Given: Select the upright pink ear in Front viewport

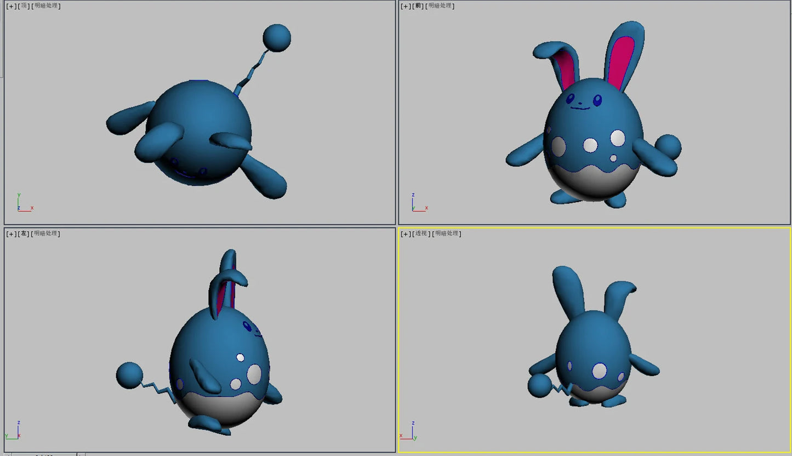Looking at the screenshot, I should pyautogui.click(x=623, y=60).
